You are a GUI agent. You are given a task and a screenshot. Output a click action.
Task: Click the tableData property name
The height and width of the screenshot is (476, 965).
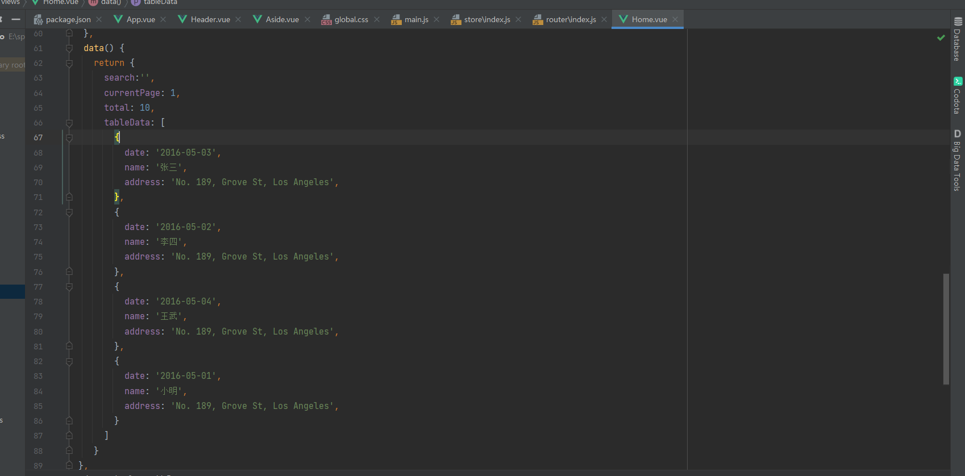[127, 122]
